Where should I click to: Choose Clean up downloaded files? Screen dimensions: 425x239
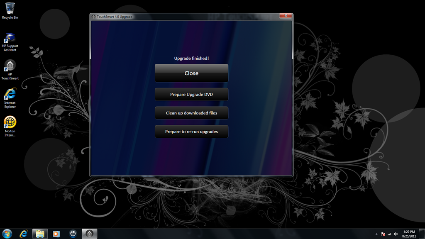191,113
